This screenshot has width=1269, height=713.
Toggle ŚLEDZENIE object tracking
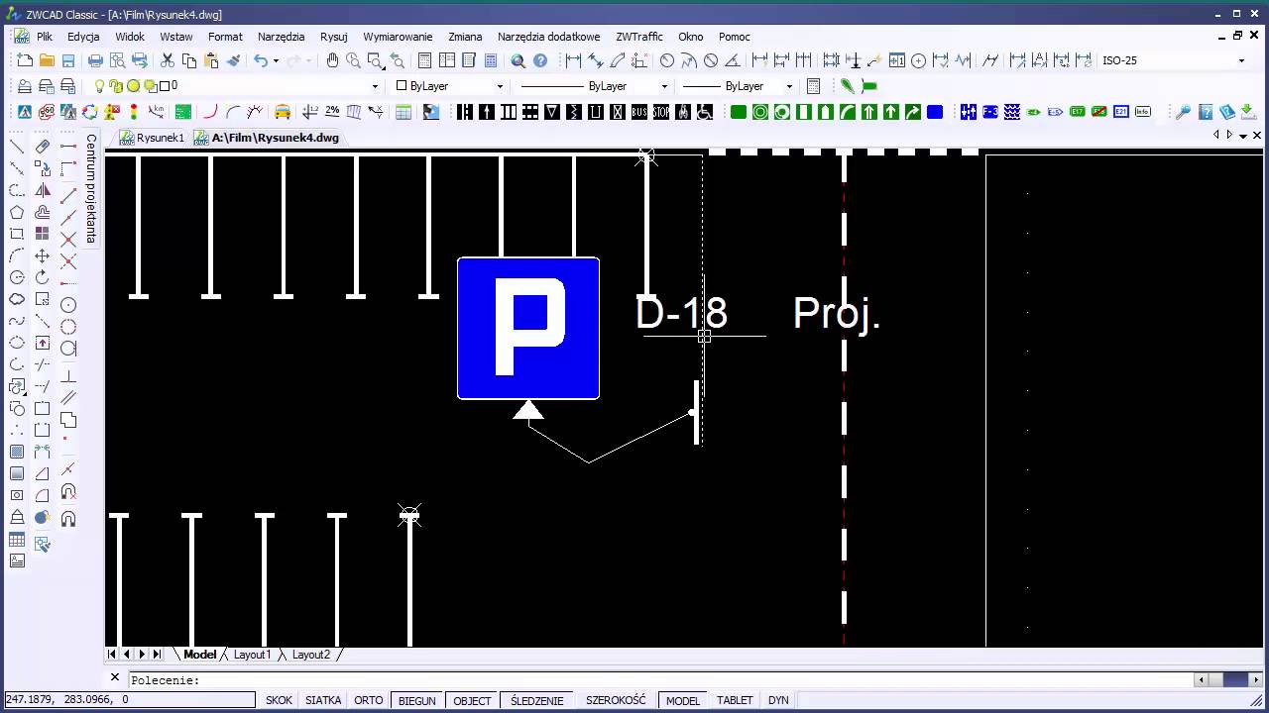pyautogui.click(x=537, y=700)
